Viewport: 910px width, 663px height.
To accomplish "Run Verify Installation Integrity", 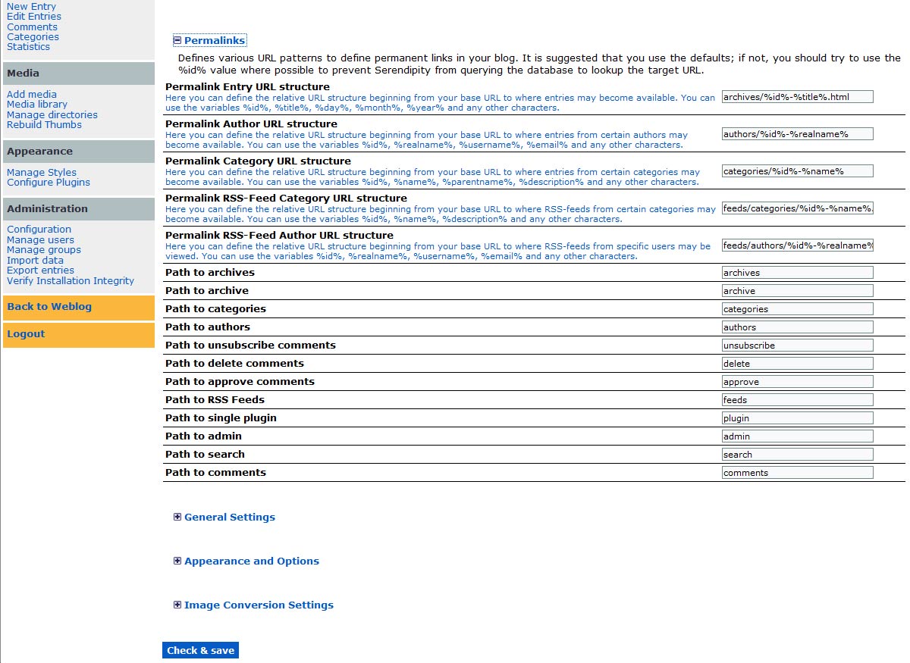I will 70,280.
